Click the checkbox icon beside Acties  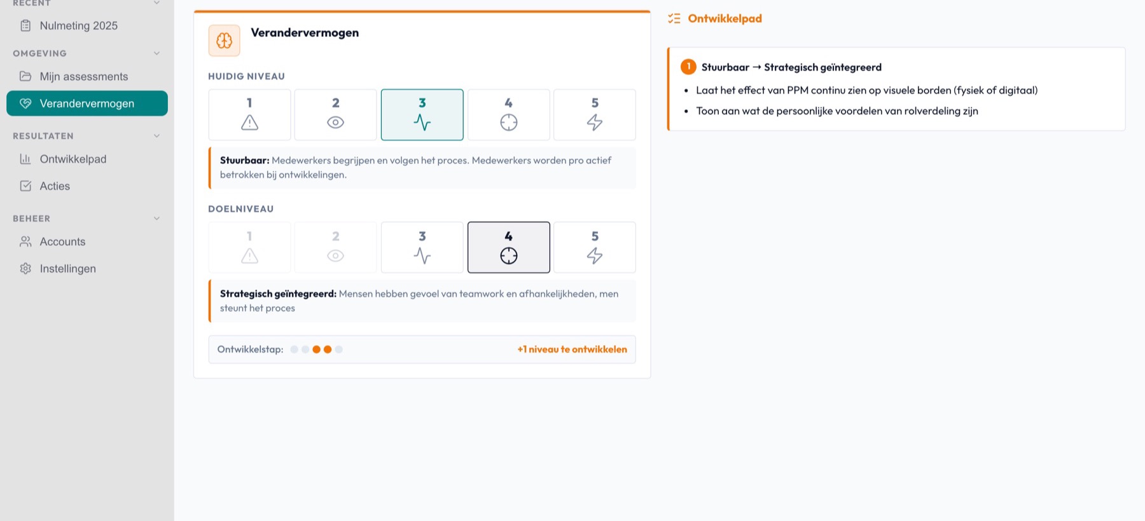[25, 186]
